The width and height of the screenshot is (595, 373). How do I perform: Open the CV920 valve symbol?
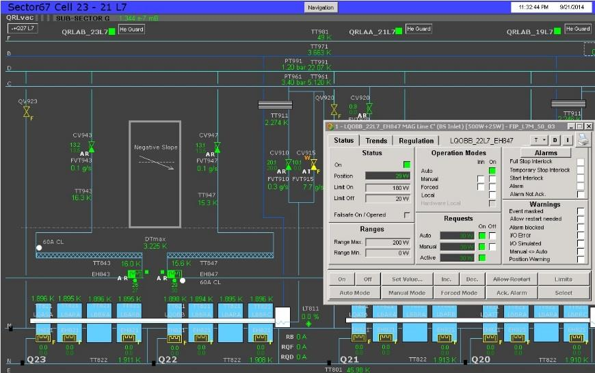369,109
